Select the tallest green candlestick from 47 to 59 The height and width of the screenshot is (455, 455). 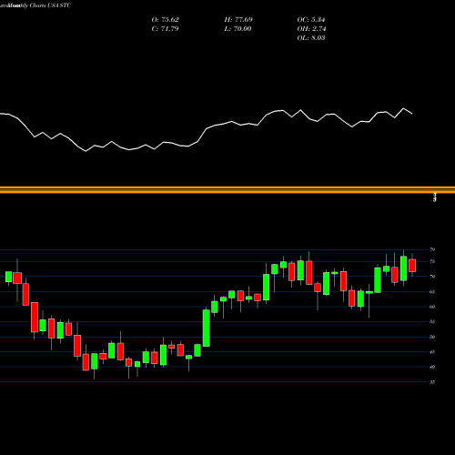pyautogui.click(x=207, y=328)
